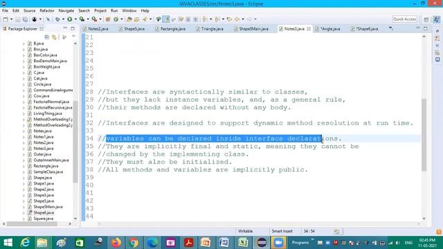
Task: Switch to the Rectangle.java editor tab
Action: [x=171, y=29]
